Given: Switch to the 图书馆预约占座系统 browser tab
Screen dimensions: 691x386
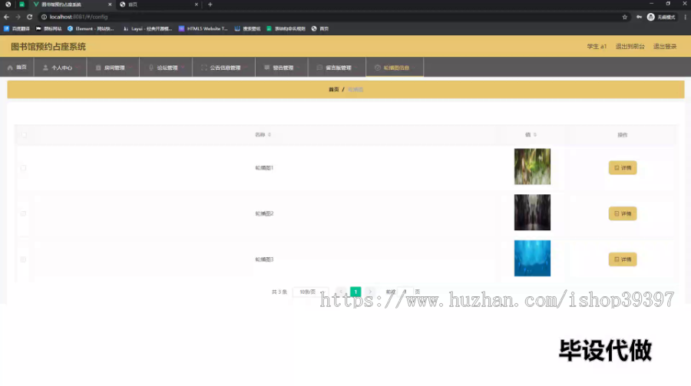Looking at the screenshot, I should point(71,5).
